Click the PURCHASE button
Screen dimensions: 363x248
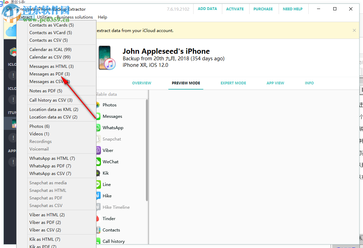[263, 9]
